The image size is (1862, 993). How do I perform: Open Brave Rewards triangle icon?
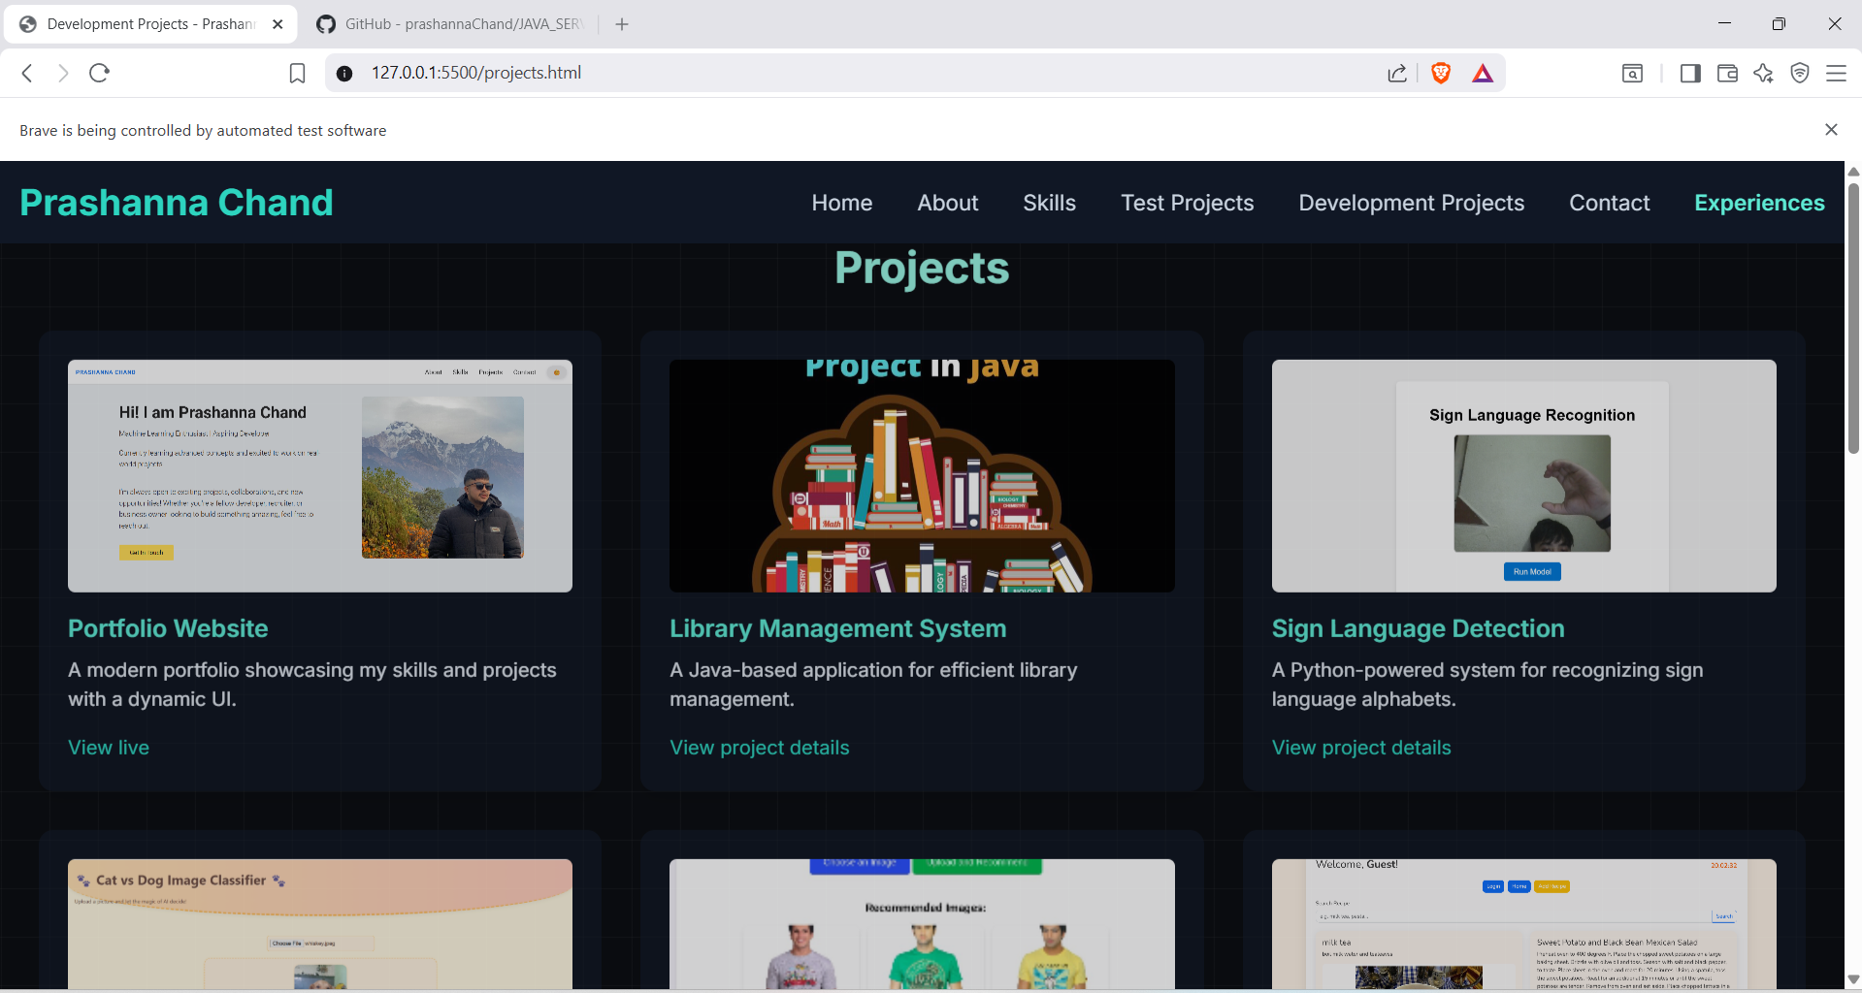(x=1483, y=73)
